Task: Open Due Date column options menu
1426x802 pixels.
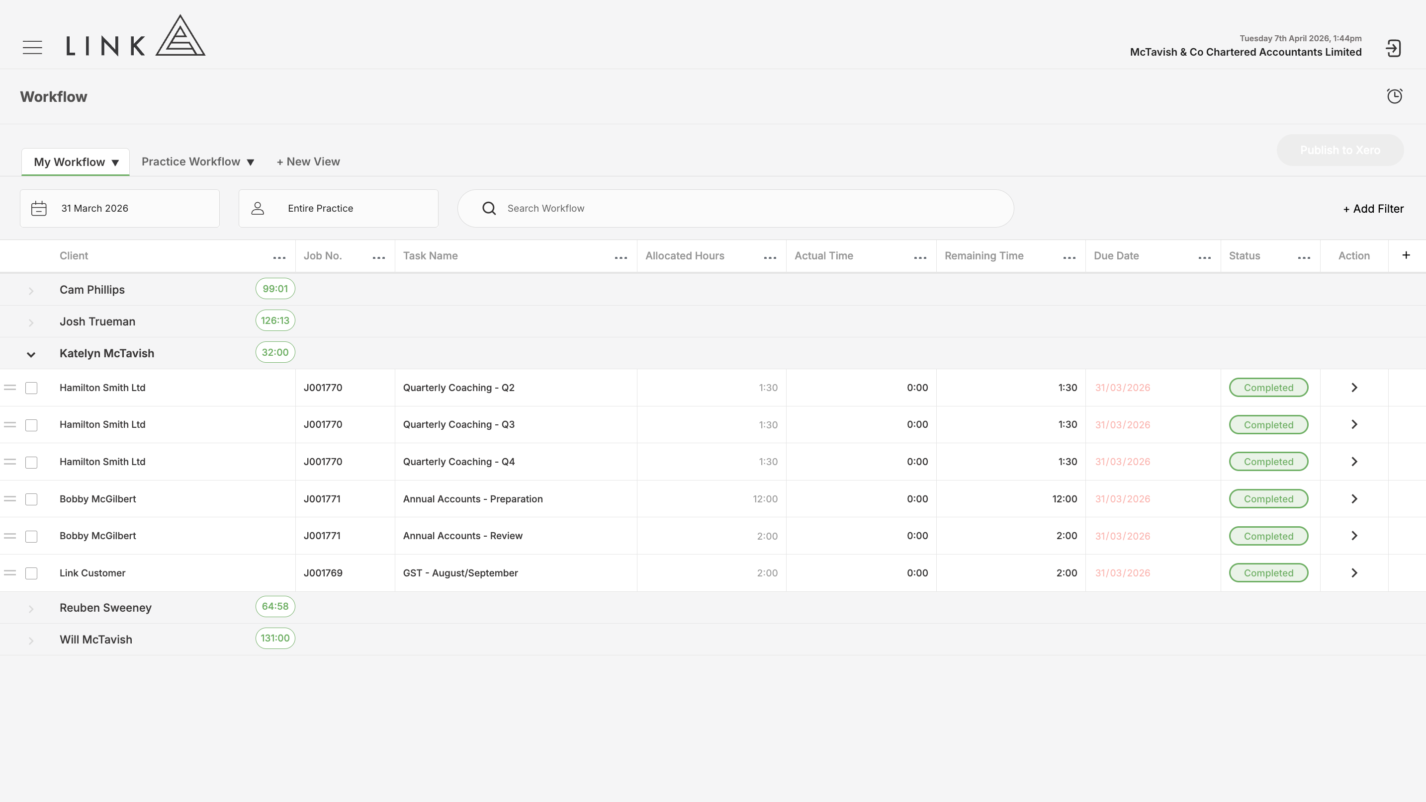Action: [1205, 258]
